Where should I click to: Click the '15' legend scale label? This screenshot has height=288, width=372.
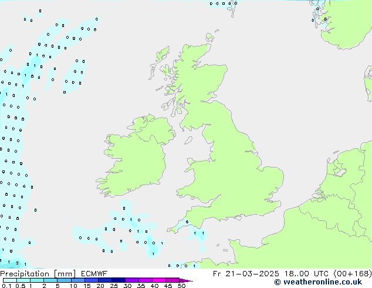click(87, 286)
